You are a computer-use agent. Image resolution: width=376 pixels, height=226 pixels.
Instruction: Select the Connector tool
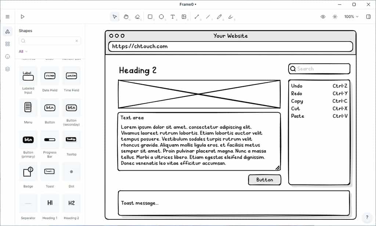197,17
